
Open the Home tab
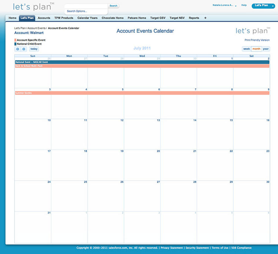(12, 18)
